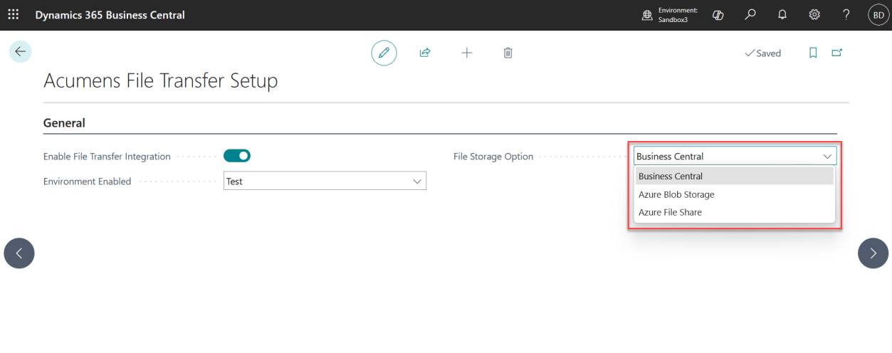
Task: Click the share icon
Action: [425, 53]
